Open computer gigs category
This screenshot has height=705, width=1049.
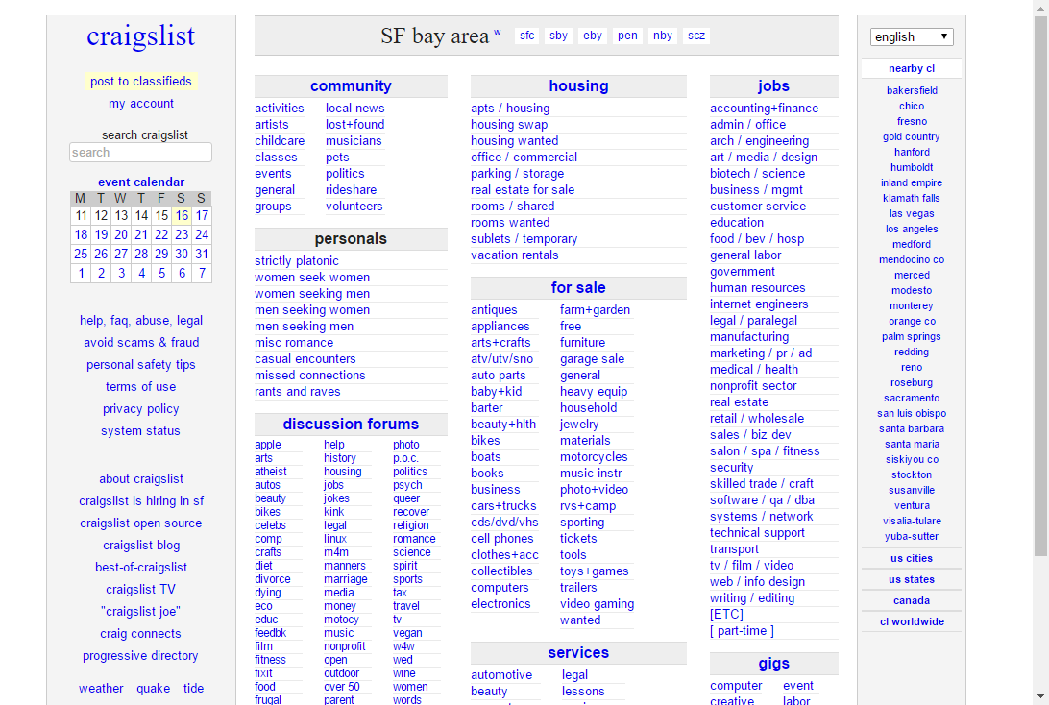736,686
